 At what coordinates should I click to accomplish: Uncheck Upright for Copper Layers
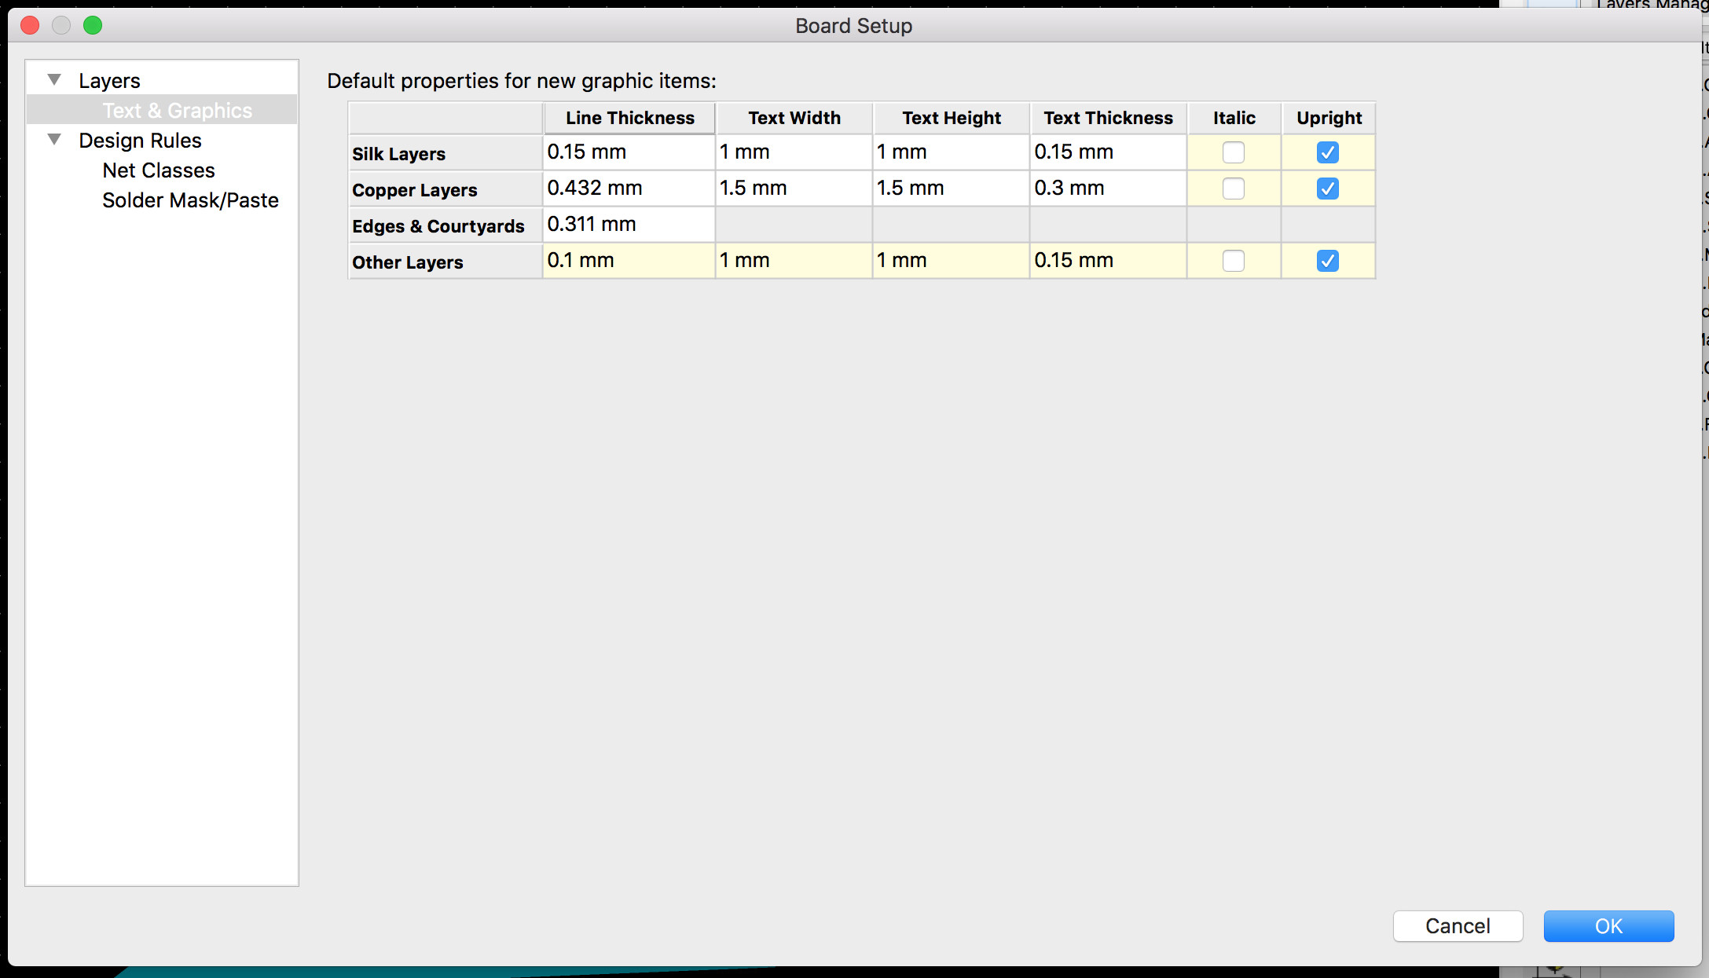1327,189
